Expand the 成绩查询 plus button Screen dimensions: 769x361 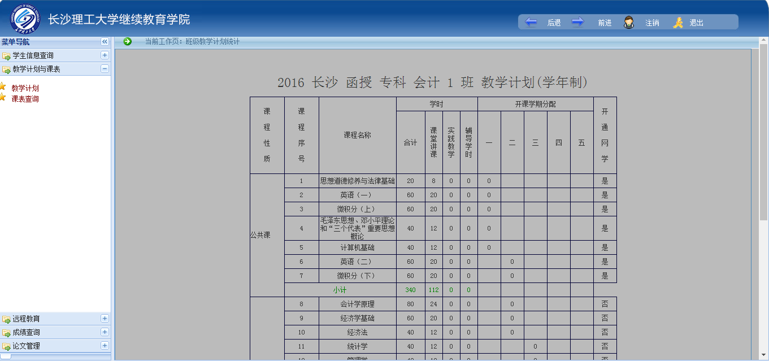105,332
